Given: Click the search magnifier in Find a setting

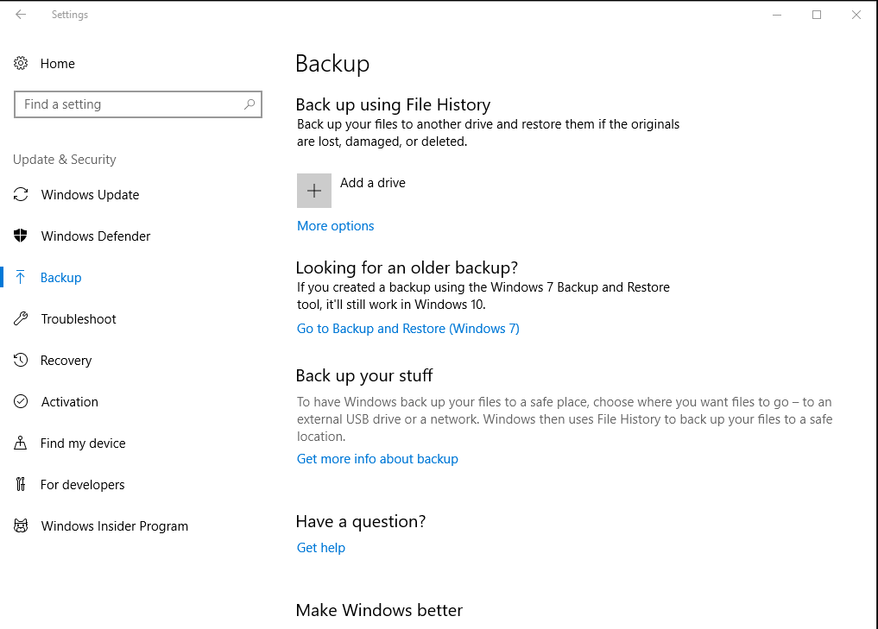Looking at the screenshot, I should click(250, 104).
